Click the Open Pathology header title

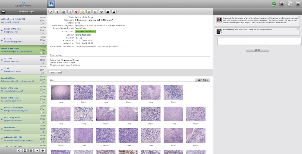tap(26, 12)
